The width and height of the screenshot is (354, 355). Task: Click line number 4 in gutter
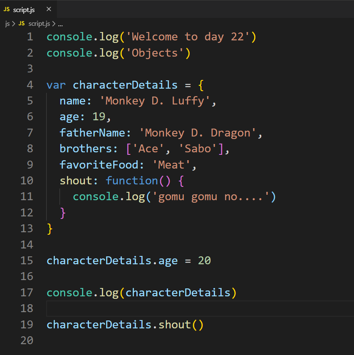30,85
